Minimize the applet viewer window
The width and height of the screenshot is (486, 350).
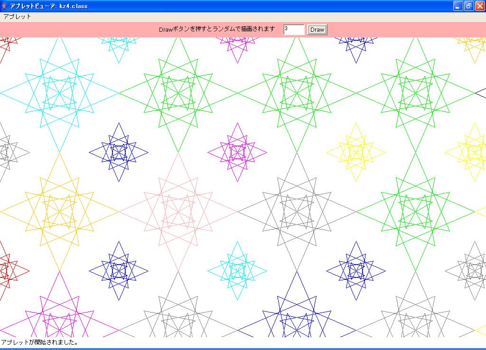pos(458,6)
